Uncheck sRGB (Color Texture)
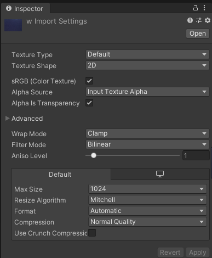Viewport: 212px width, 258px height. (x=89, y=81)
